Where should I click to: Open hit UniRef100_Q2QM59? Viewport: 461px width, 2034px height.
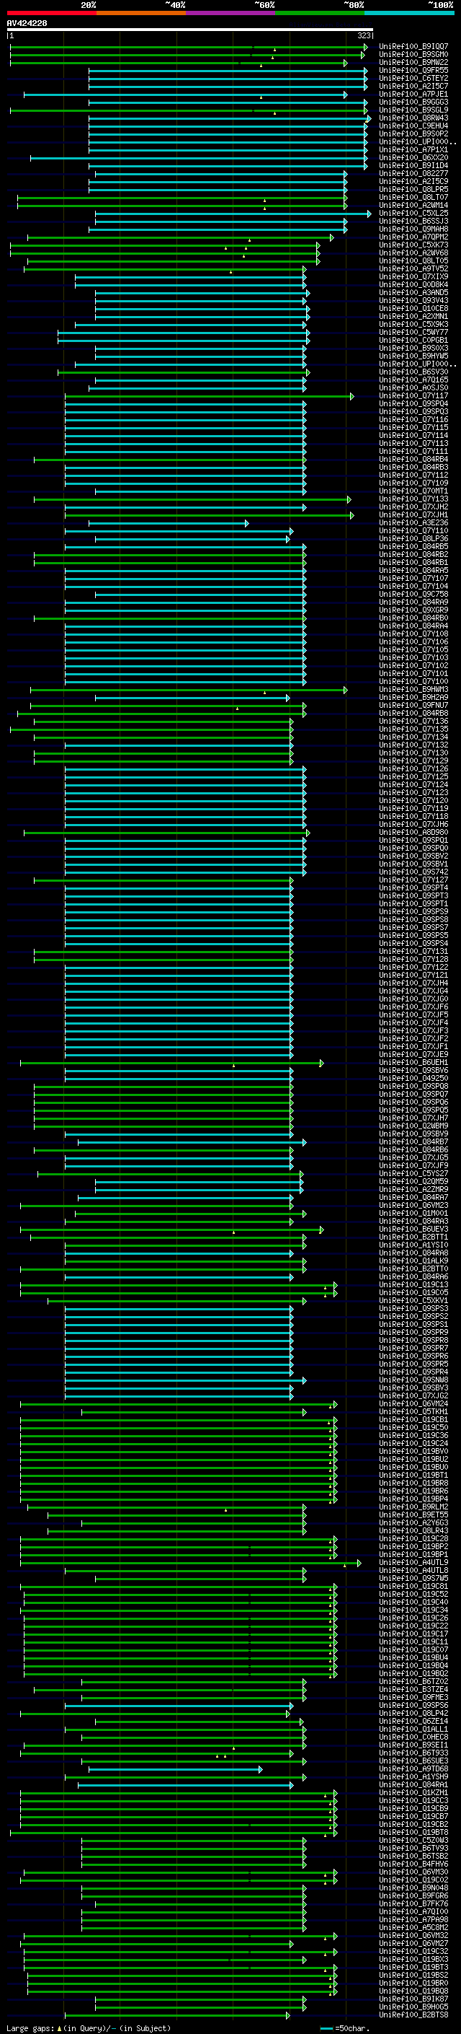pos(413,1182)
